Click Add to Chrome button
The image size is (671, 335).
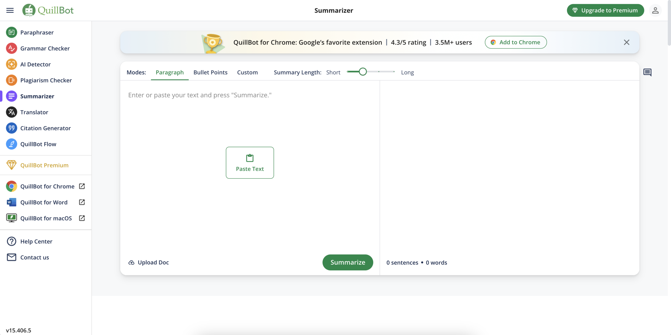pos(516,42)
